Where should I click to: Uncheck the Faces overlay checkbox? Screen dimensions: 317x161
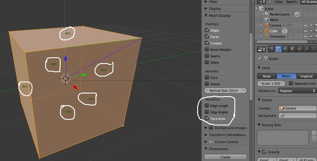(x=207, y=37)
